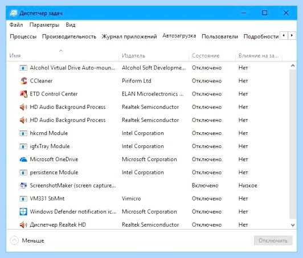The image size is (303, 258).
Task: Click the persistence Module icon
Action: coord(23,173)
